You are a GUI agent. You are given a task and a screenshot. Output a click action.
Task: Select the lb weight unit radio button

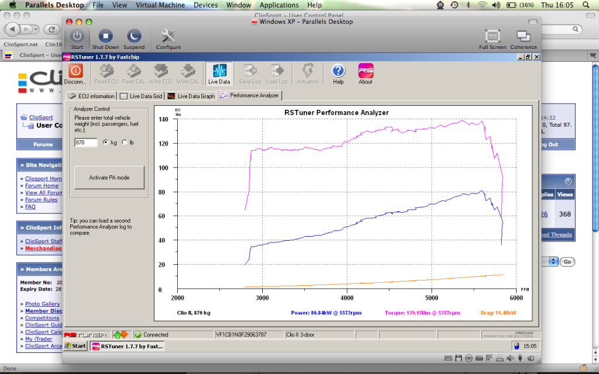pos(124,142)
